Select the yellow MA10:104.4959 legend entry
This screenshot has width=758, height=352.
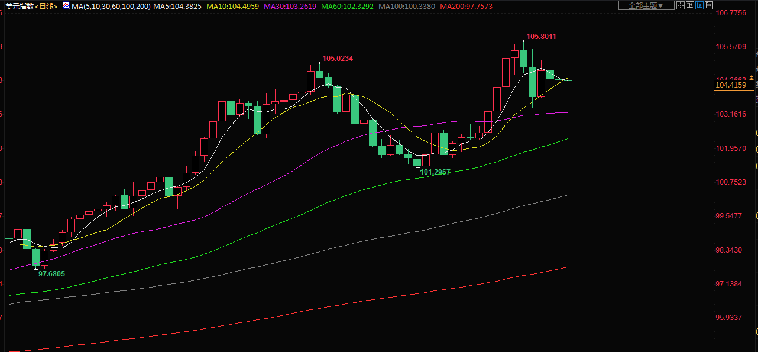click(x=232, y=6)
